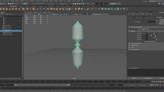
Task: Open the Mesh Tools menu
Action: (38, 1)
